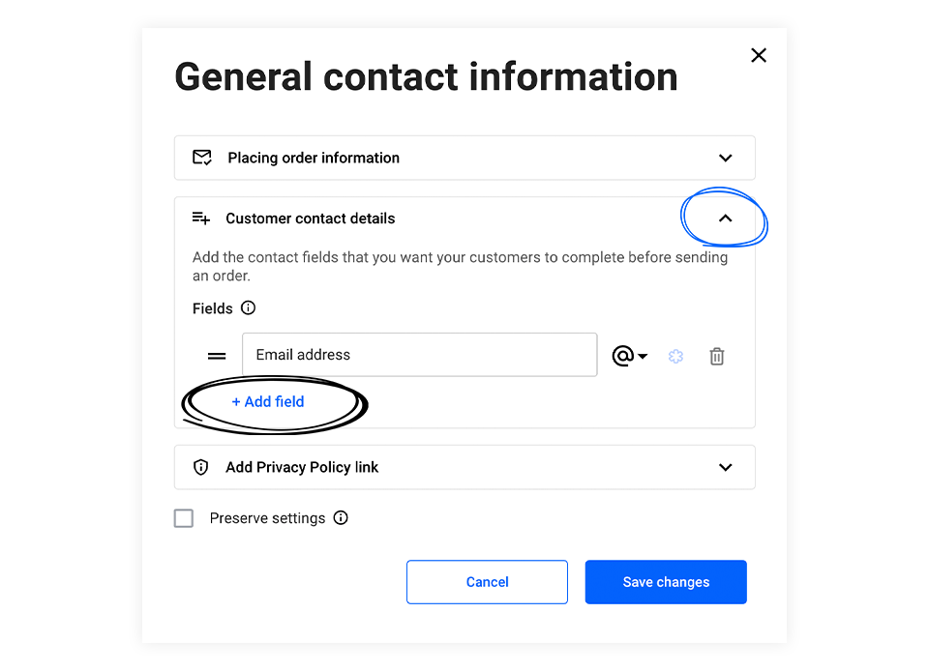Click the envelope icon next to Placing order information

[201, 158]
